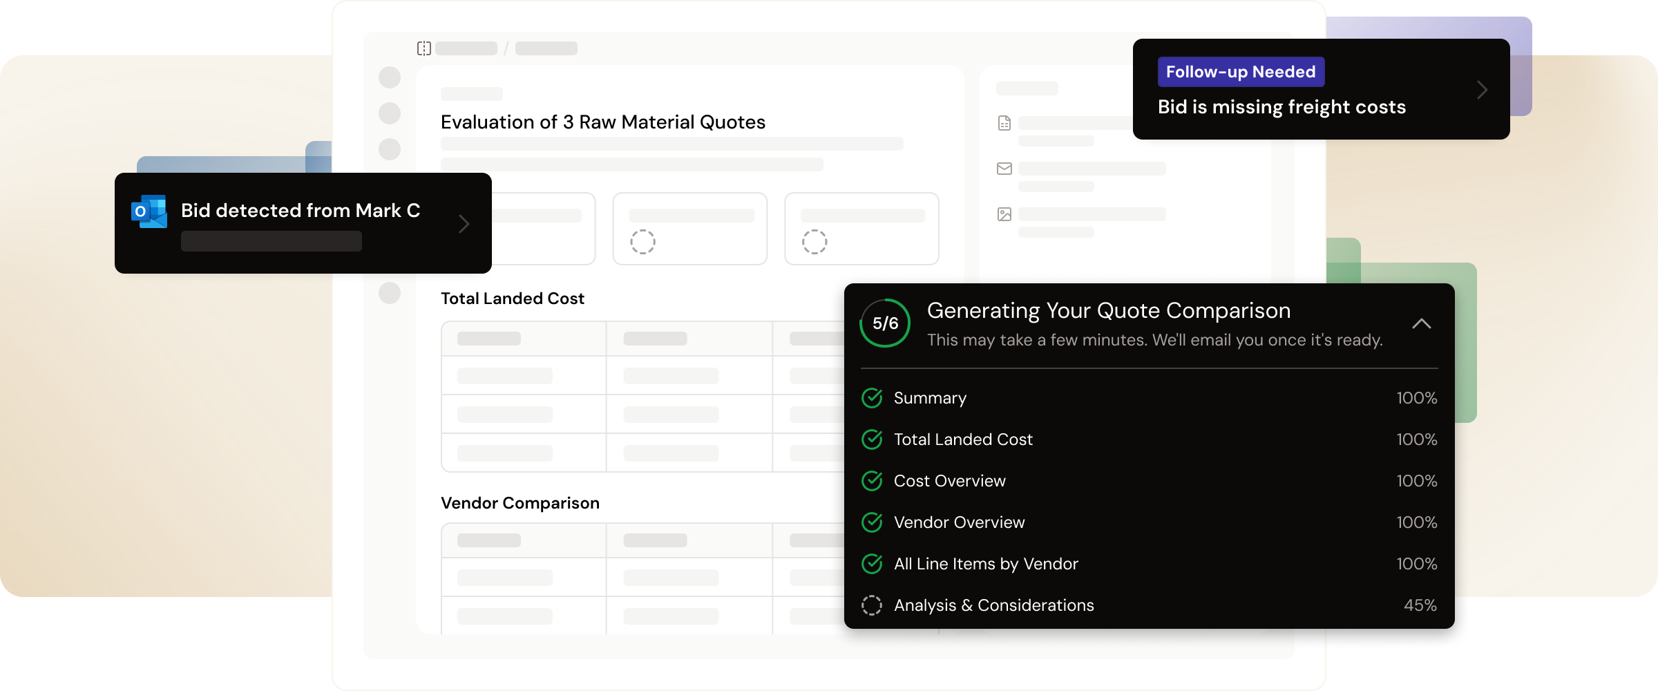Click the image attachment icon in the sidebar
1658x691 pixels.
coord(1004,214)
